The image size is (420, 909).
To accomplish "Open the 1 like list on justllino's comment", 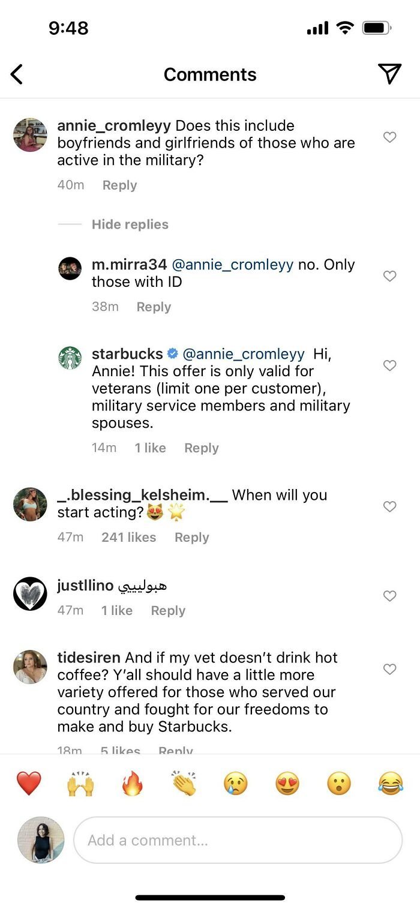I will pyautogui.click(x=117, y=610).
